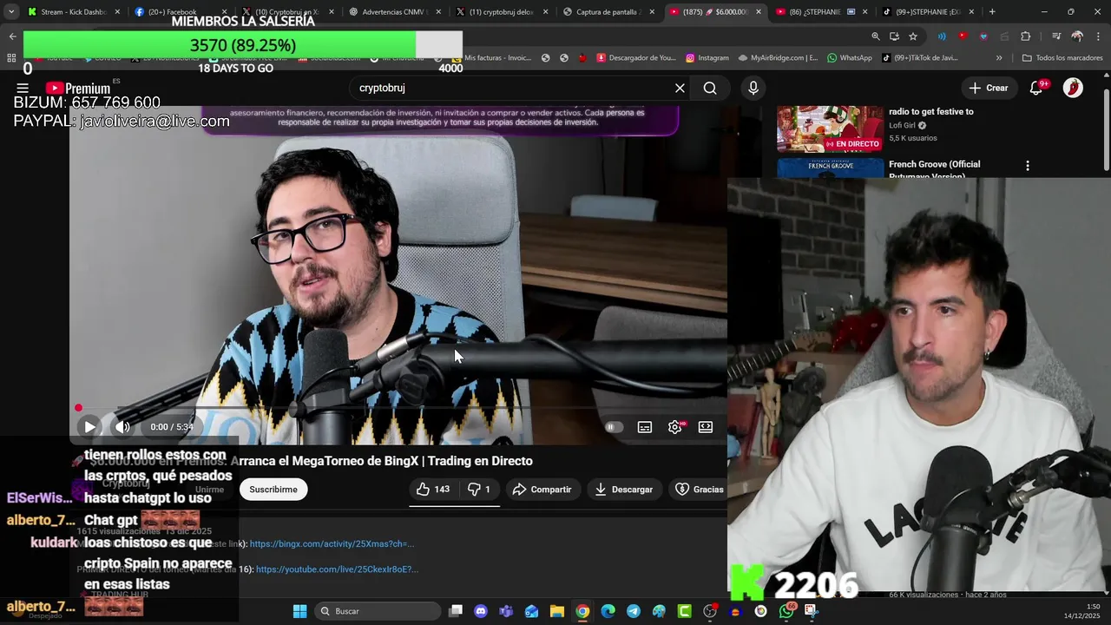Image resolution: width=1111 pixels, height=625 pixels.
Task: Bookmark this page with star icon
Action: [913, 36]
